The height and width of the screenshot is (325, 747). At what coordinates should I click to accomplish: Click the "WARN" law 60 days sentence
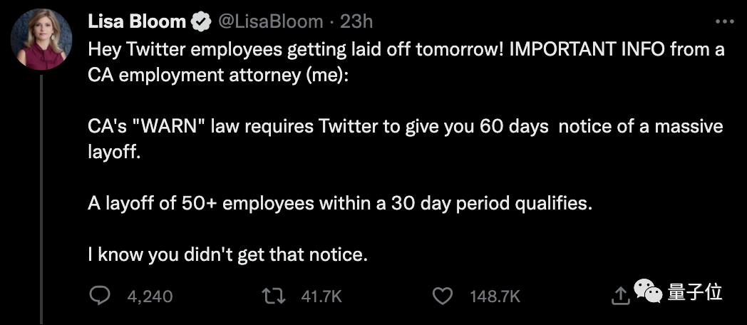[x=406, y=127]
